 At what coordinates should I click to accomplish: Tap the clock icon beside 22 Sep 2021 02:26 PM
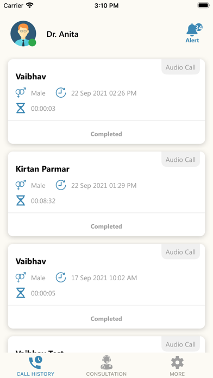(61, 93)
